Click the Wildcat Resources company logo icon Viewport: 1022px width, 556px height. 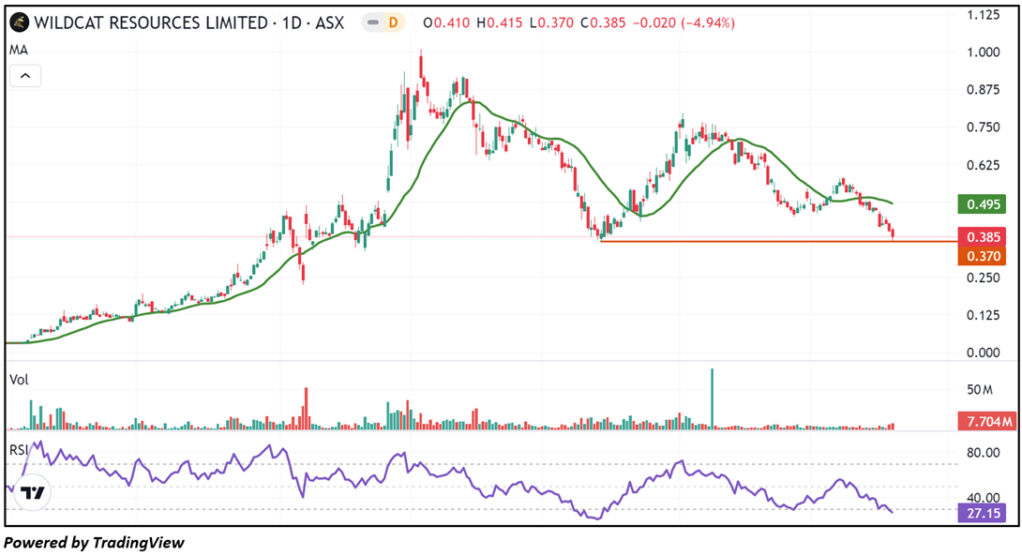(x=20, y=23)
